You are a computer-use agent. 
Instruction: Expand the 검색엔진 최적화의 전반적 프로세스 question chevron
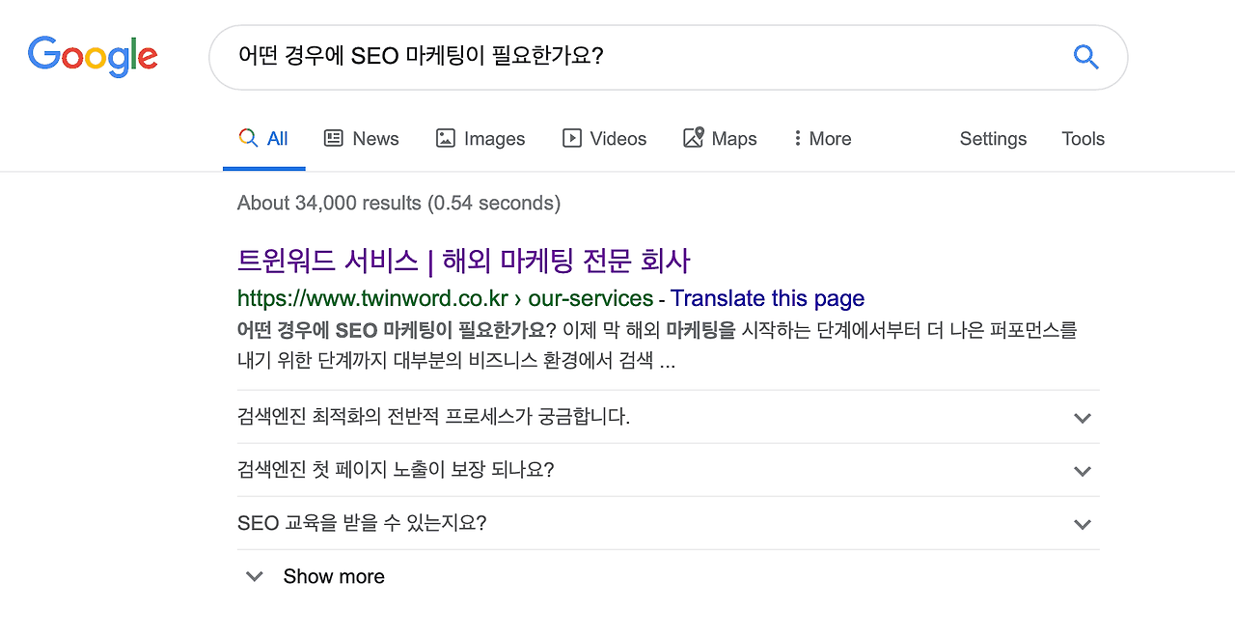[x=1083, y=418]
